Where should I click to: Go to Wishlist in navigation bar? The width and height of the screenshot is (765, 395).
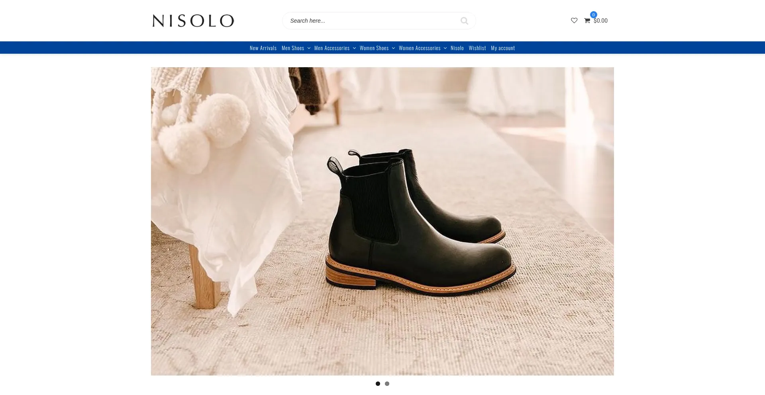pyautogui.click(x=477, y=48)
